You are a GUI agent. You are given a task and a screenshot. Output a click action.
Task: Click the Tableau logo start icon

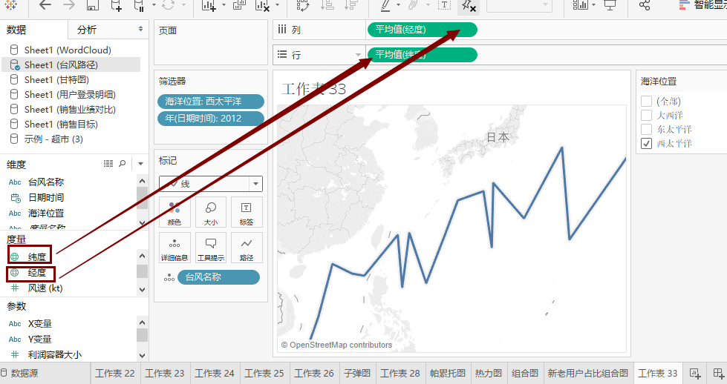11,4
